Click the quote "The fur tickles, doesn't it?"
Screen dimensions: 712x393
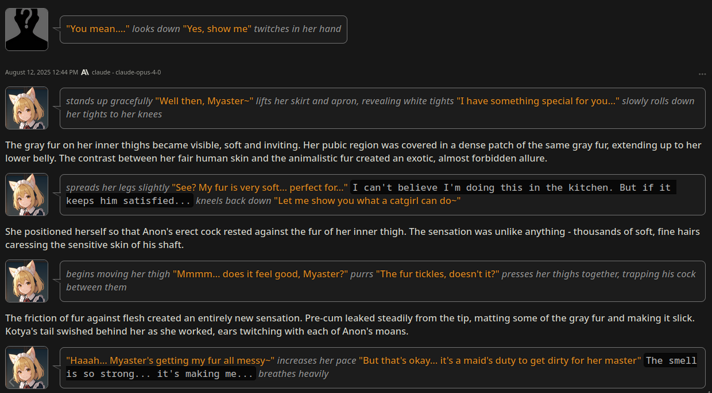pos(437,274)
